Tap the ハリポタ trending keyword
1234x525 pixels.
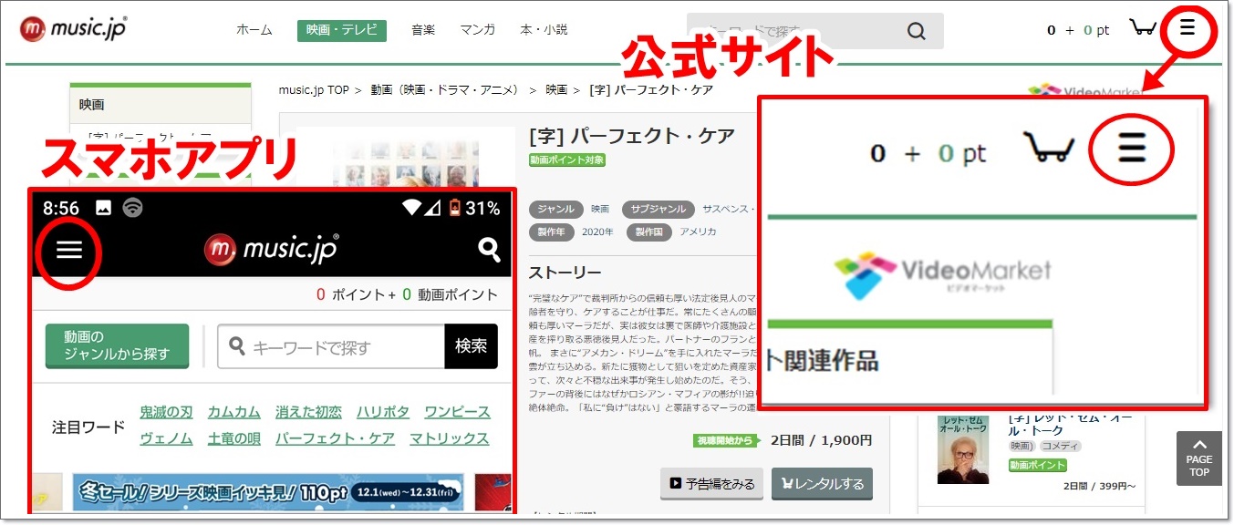(383, 412)
